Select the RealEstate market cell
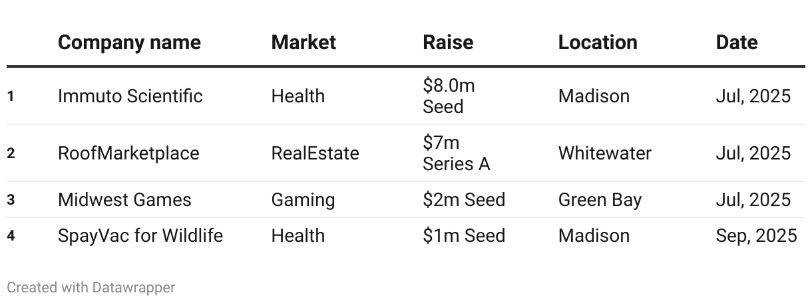Viewport: 812px width, 303px height. (315, 153)
